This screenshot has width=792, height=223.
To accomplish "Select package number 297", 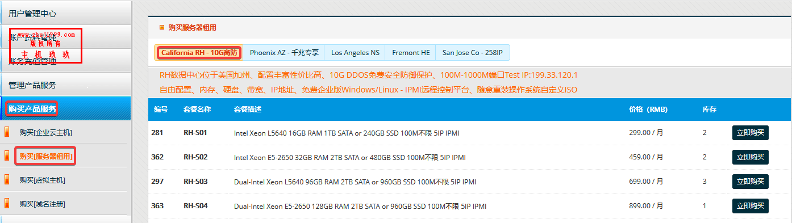I will pos(157,182).
